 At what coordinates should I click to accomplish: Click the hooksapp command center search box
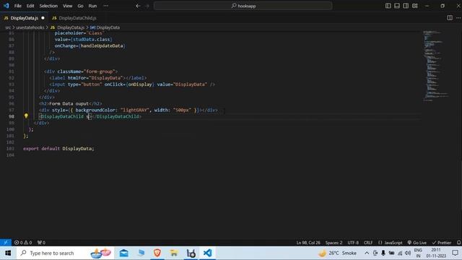[x=243, y=6]
